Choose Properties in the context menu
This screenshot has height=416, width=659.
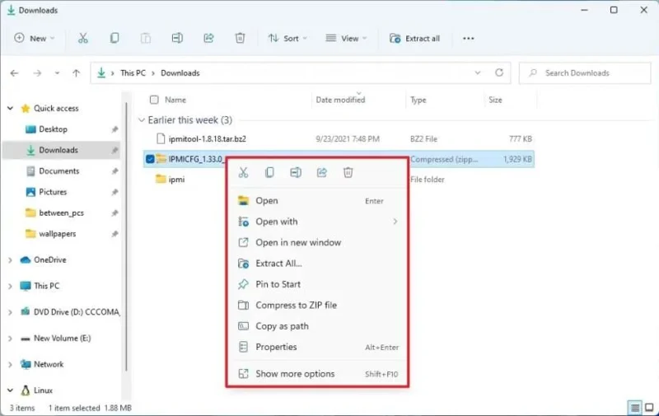317,347
